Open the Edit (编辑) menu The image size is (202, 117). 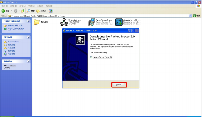point(13,6)
